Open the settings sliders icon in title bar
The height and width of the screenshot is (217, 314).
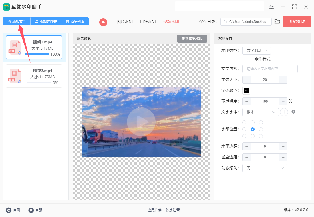point(271,7)
